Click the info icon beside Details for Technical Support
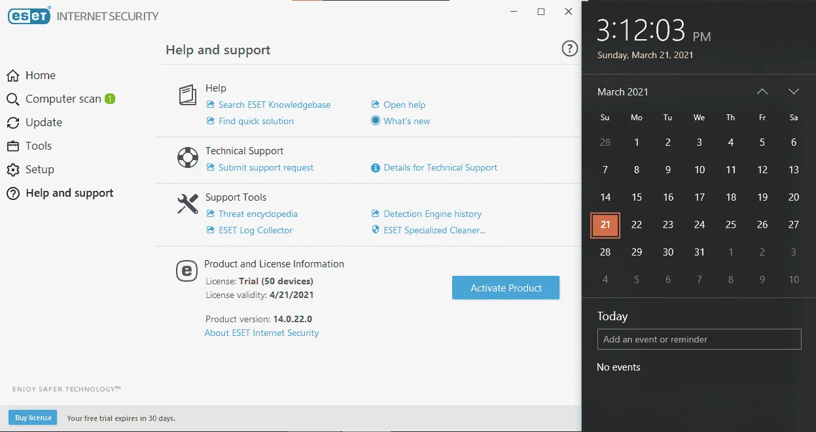 pyautogui.click(x=376, y=168)
